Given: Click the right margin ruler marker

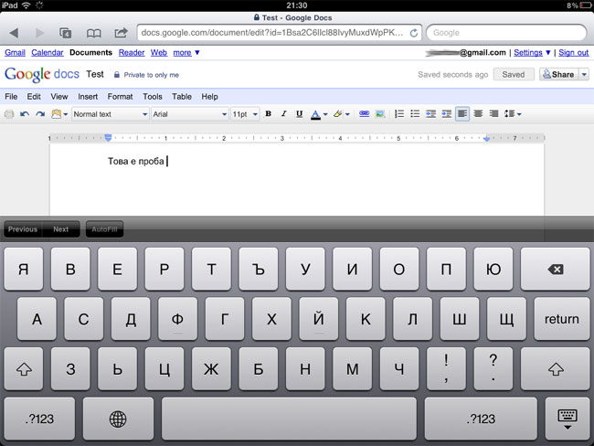Looking at the screenshot, I should (487, 139).
